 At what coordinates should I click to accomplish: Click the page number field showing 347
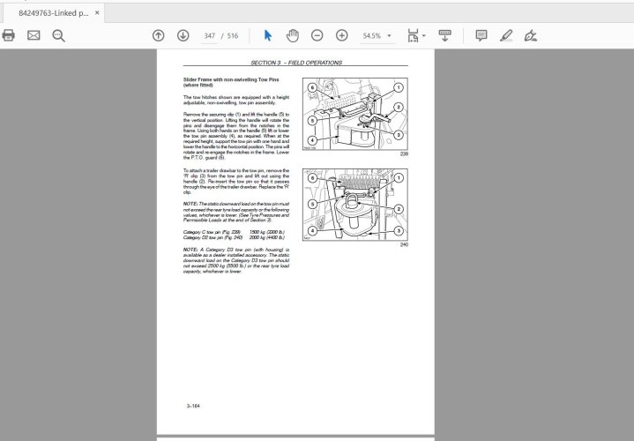(x=210, y=36)
